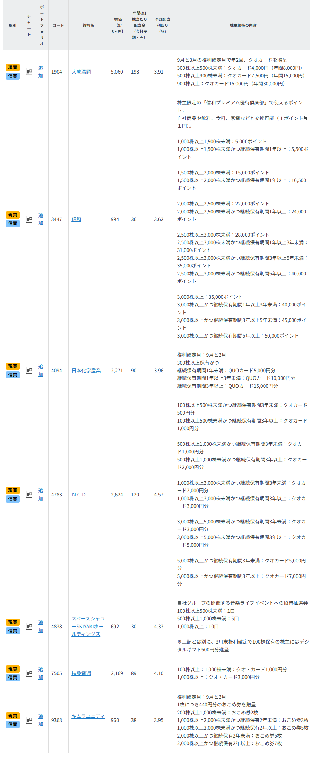Select price value 2,624
310x758 pixels.
point(117,495)
